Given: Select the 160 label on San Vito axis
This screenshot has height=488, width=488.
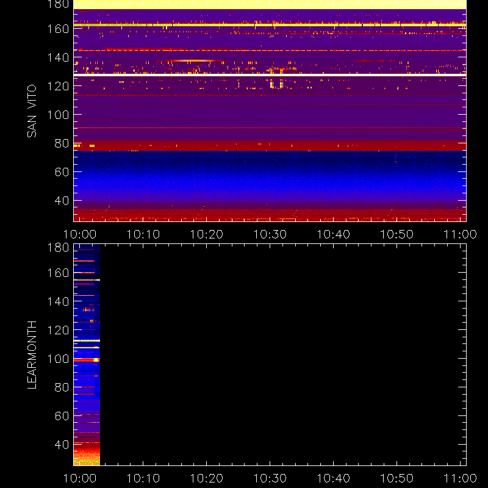Looking at the screenshot, I should 58,29.
